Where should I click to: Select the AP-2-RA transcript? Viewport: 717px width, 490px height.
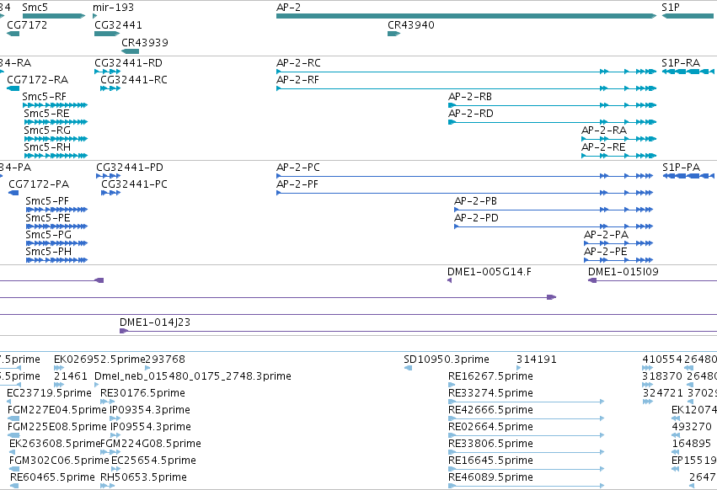619,139
